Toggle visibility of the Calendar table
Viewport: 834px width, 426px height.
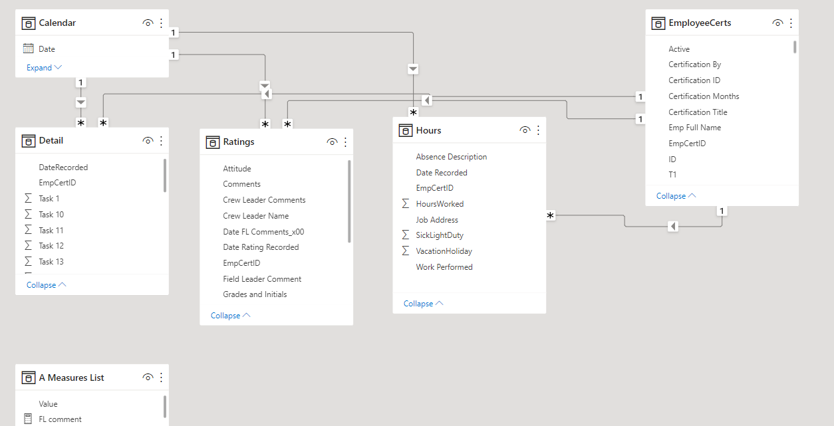(148, 23)
